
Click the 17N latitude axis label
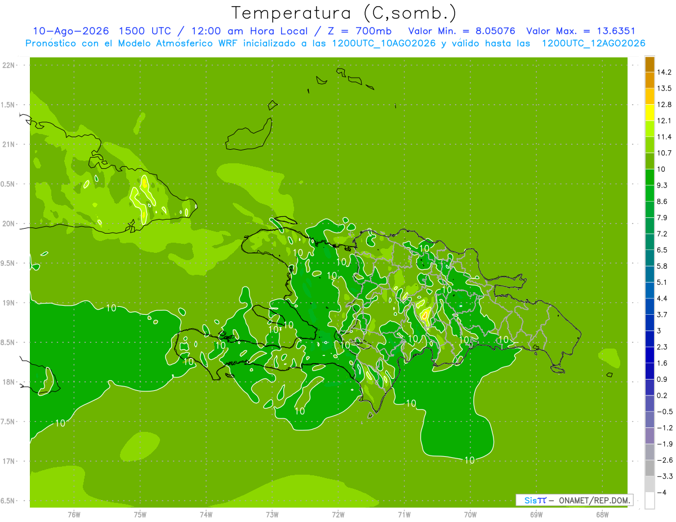point(8,462)
